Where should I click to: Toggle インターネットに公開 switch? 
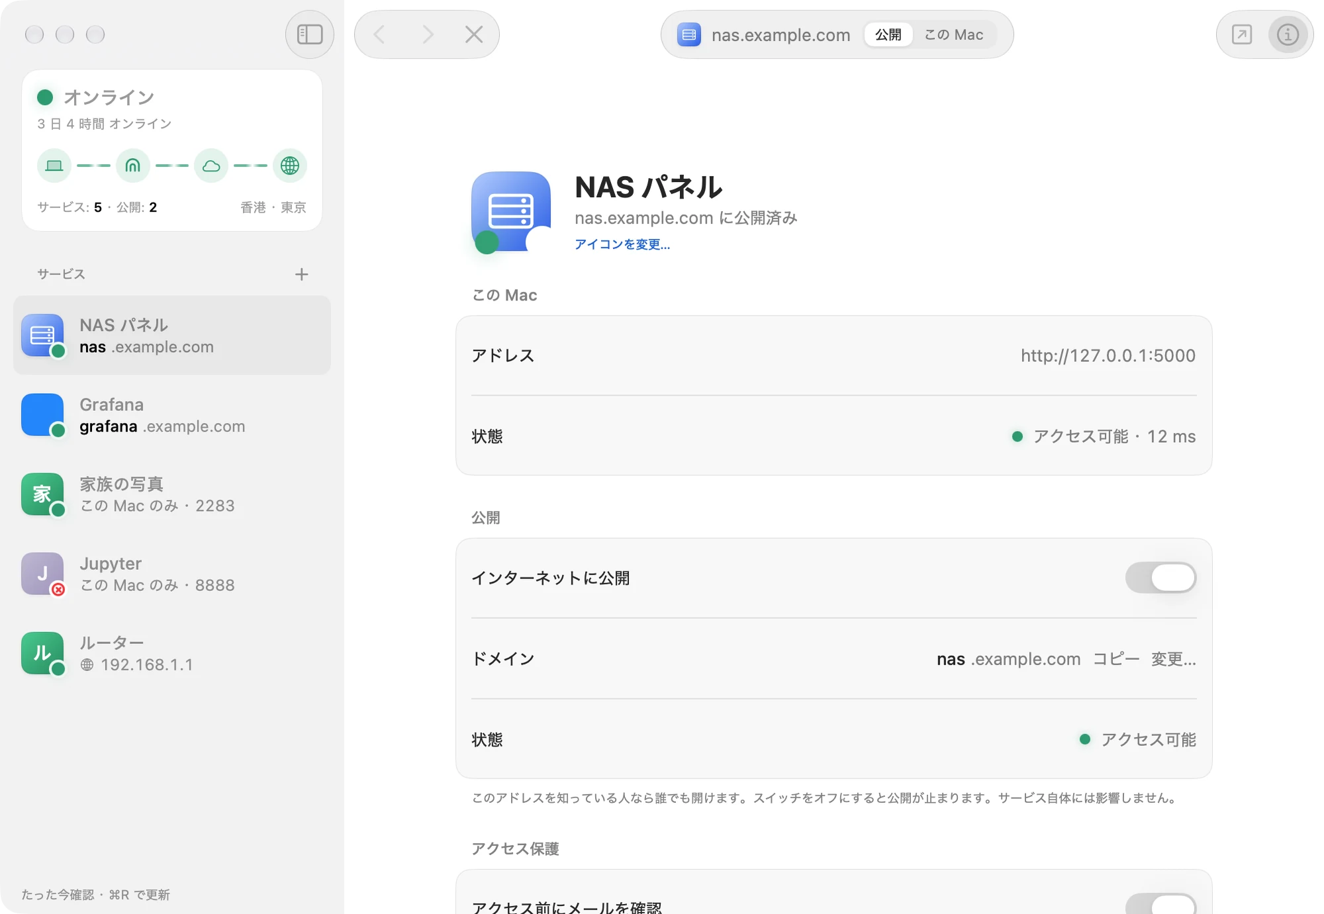coord(1161,578)
